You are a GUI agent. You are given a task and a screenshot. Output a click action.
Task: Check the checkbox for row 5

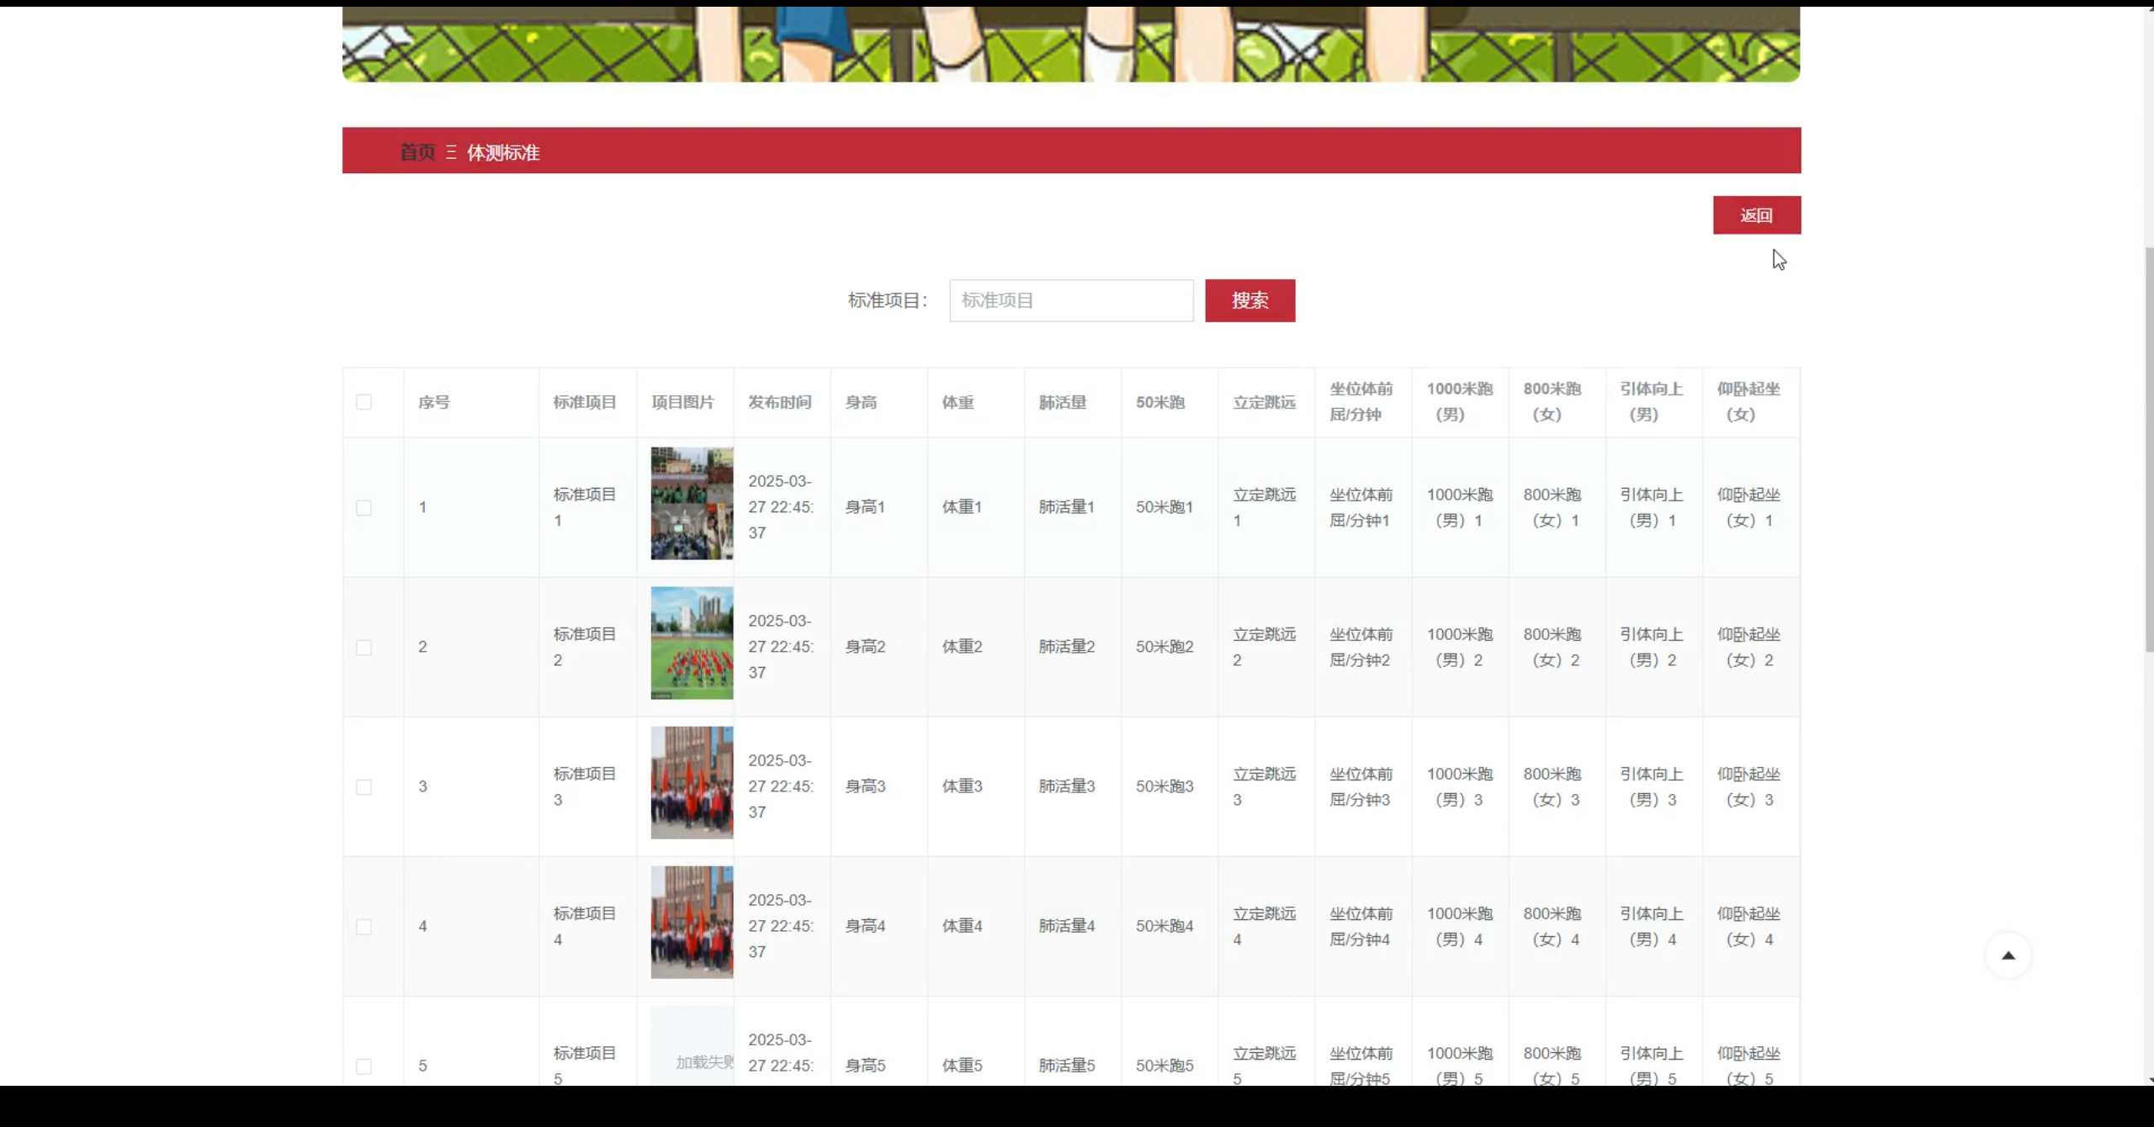pyautogui.click(x=364, y=1066)
